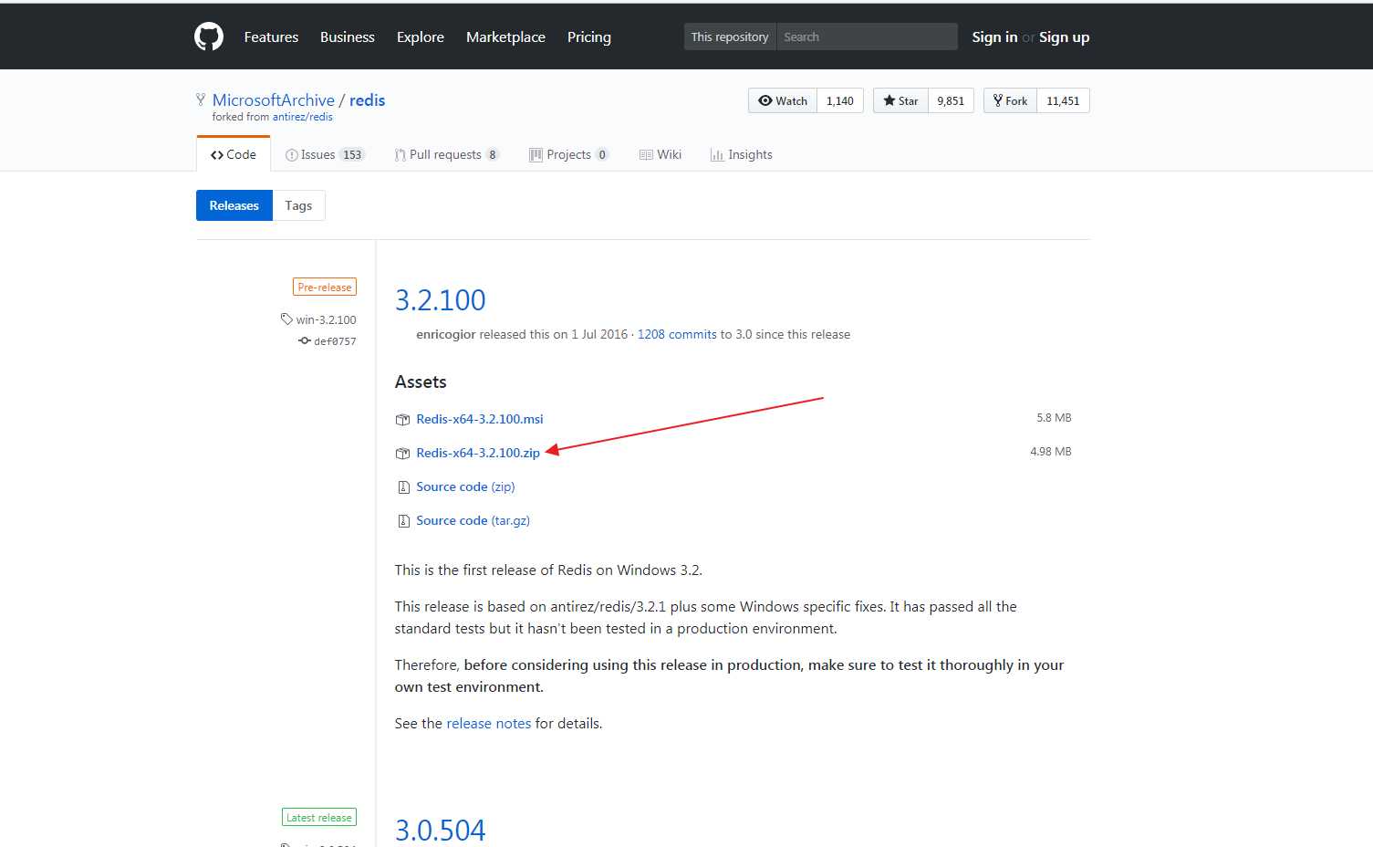
Task: Select the Releases button
Action: 234,205
